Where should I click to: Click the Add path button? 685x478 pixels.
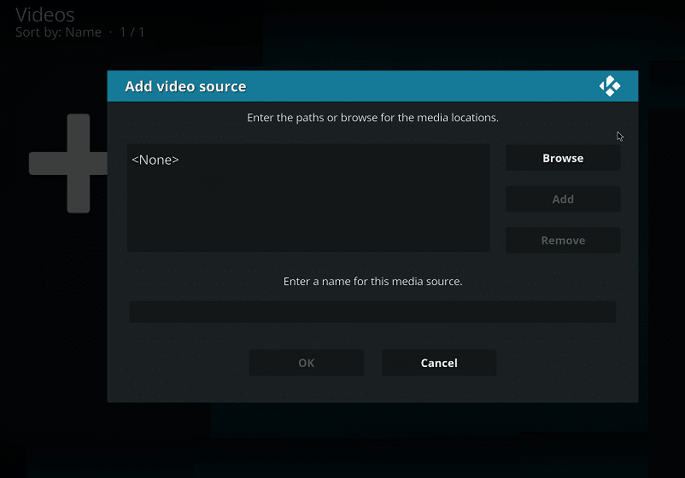click(x=563, y=199)
